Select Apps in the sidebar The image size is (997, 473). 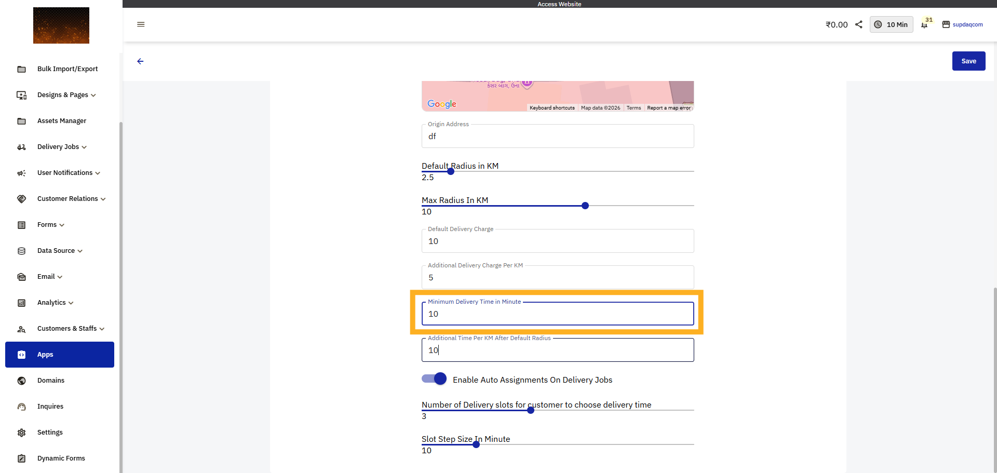[60, 355]
